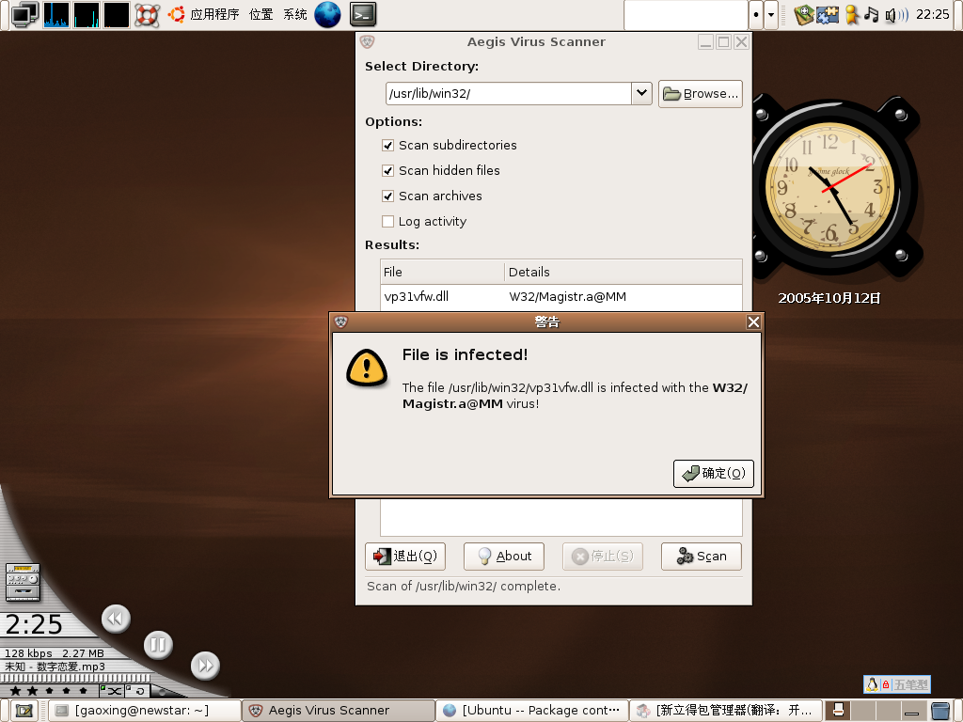The height and width of the screenshot is (722, 963).
Task: Switch to 新立得包管理器 taskbar item
Action: [x=725, y=711]
